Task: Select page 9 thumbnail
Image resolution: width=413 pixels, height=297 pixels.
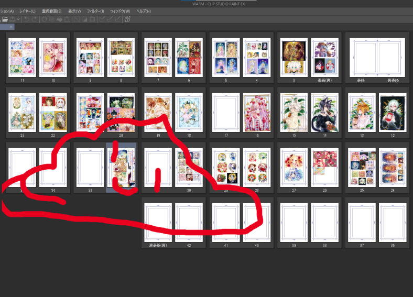Action: coord(90,58)
